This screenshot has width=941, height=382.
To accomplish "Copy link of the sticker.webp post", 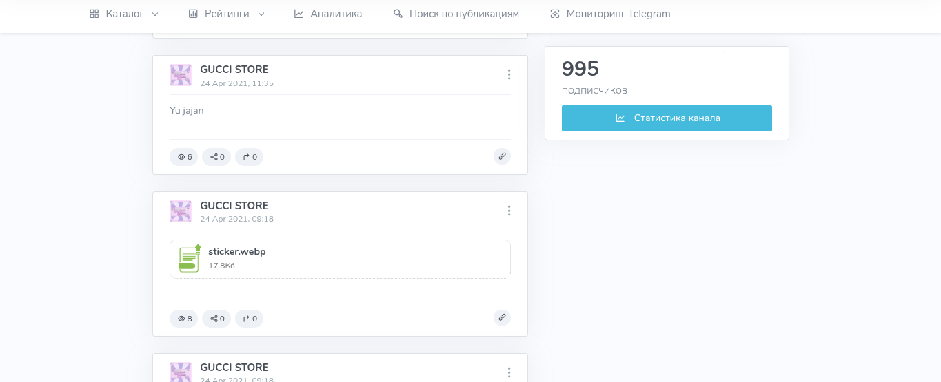I will click(502, 317).
